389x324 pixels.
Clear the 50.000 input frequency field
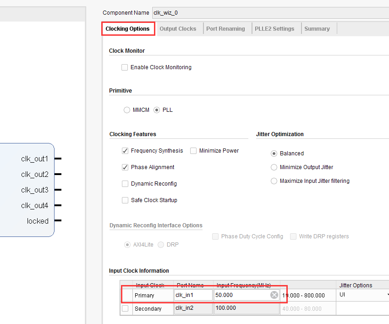tap(274, 295)
